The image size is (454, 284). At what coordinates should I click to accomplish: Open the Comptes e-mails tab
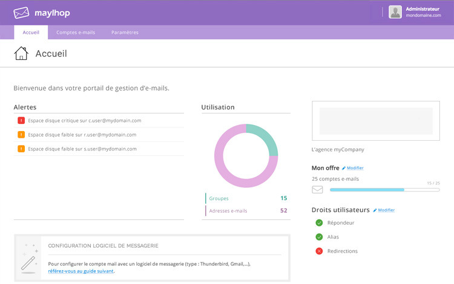(x=76, y=33)
